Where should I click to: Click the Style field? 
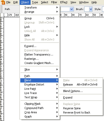tap(103, 9)
